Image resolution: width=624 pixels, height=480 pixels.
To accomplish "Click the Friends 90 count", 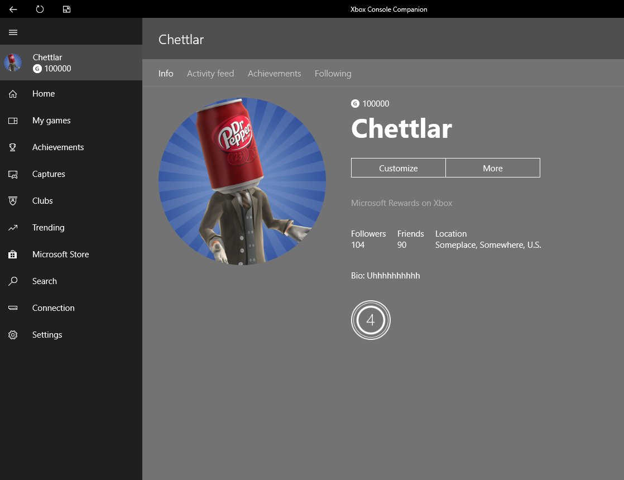I will (x=411, y=239).
